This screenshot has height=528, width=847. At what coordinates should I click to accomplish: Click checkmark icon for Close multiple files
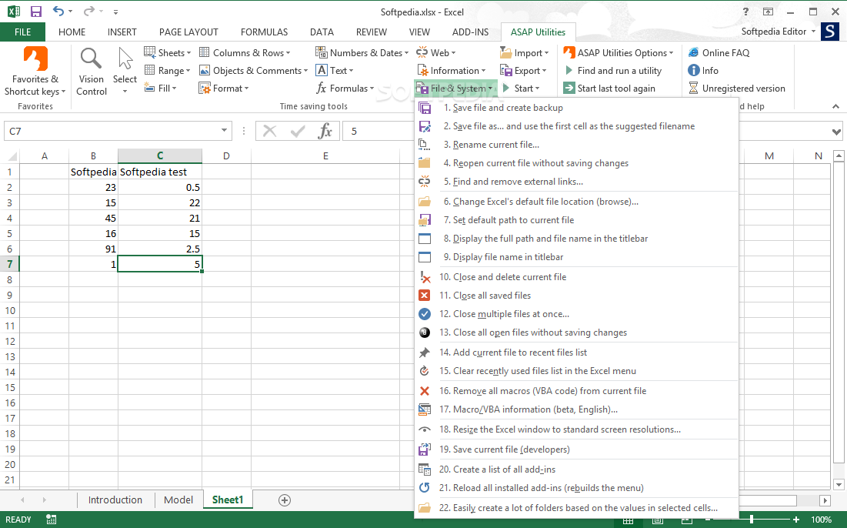[425, 313]
